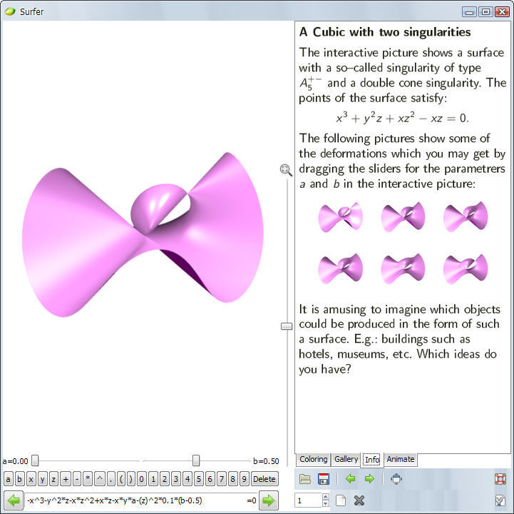Image resolution: width=514 pixels, height=514 pixels.
Task: Click the green back arrow in toolbar
Action: (350, 479)
